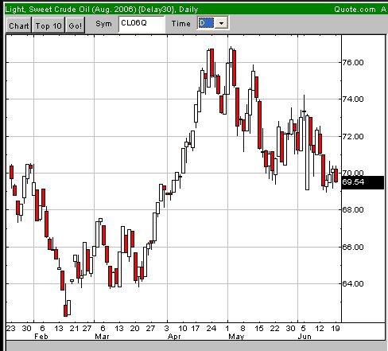Click the Apr month label on date axis
Screen dimensions: 388x351
click(174, 337)
